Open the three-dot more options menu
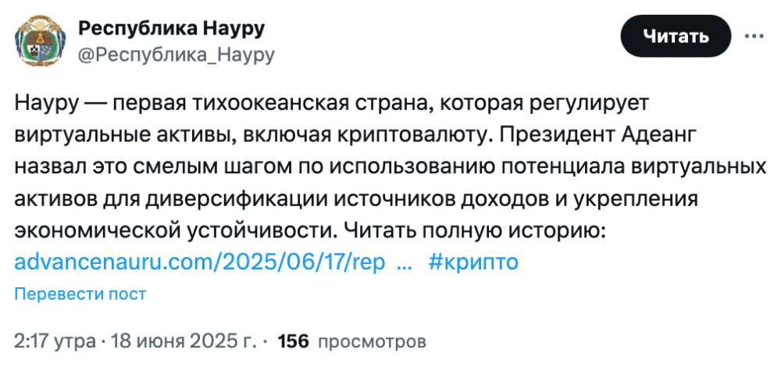This screenshot has height=367, width=781. pyautogui.click(x=753, y=37)
